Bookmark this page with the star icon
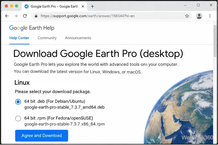This screenshot has height=145, width=218. pos(187,16)
